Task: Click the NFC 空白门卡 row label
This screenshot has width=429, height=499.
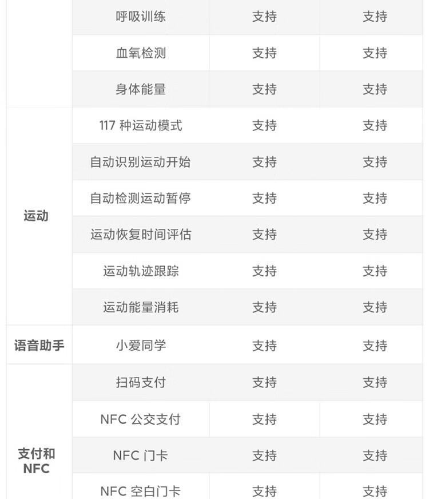Action: pyautogui.click(x=141, y=492)
